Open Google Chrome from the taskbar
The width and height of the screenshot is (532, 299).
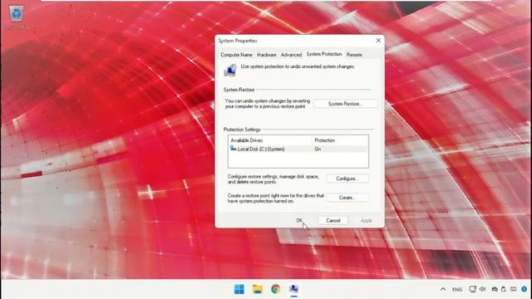[275, 289]
